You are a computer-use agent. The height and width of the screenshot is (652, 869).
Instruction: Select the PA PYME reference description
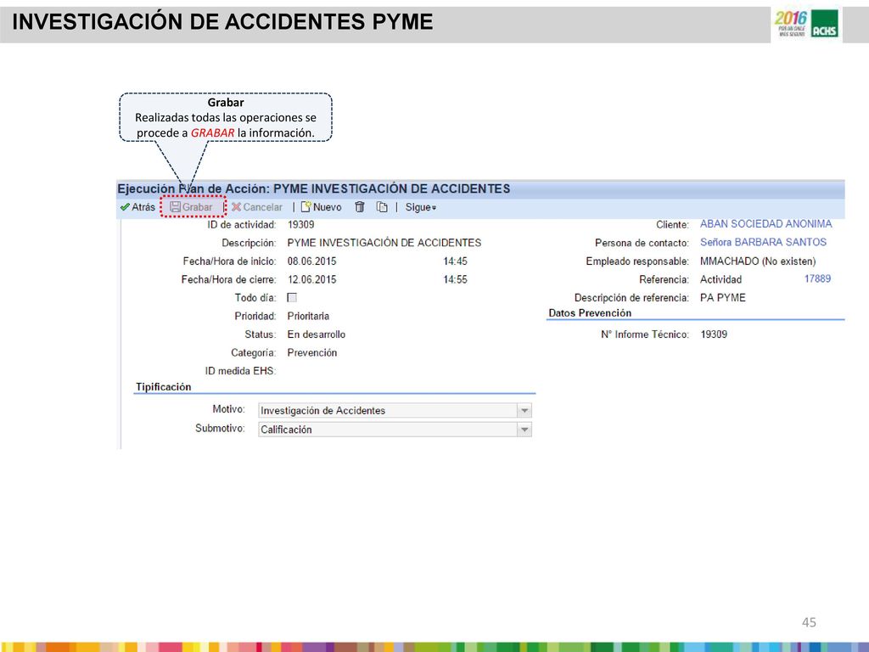click(723, 298)
